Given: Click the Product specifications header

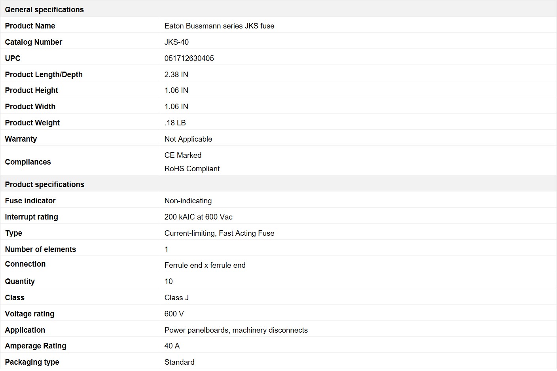Looking at the screenshot, I should click(x=45, y=184).
